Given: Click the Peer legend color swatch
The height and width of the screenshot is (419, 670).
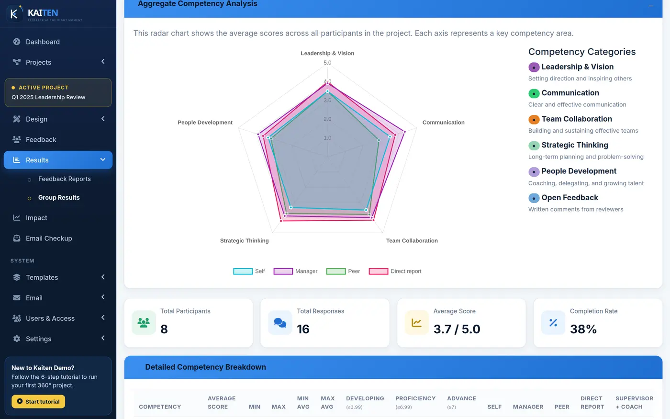Looking at the screenshot, I should point(336,271).
